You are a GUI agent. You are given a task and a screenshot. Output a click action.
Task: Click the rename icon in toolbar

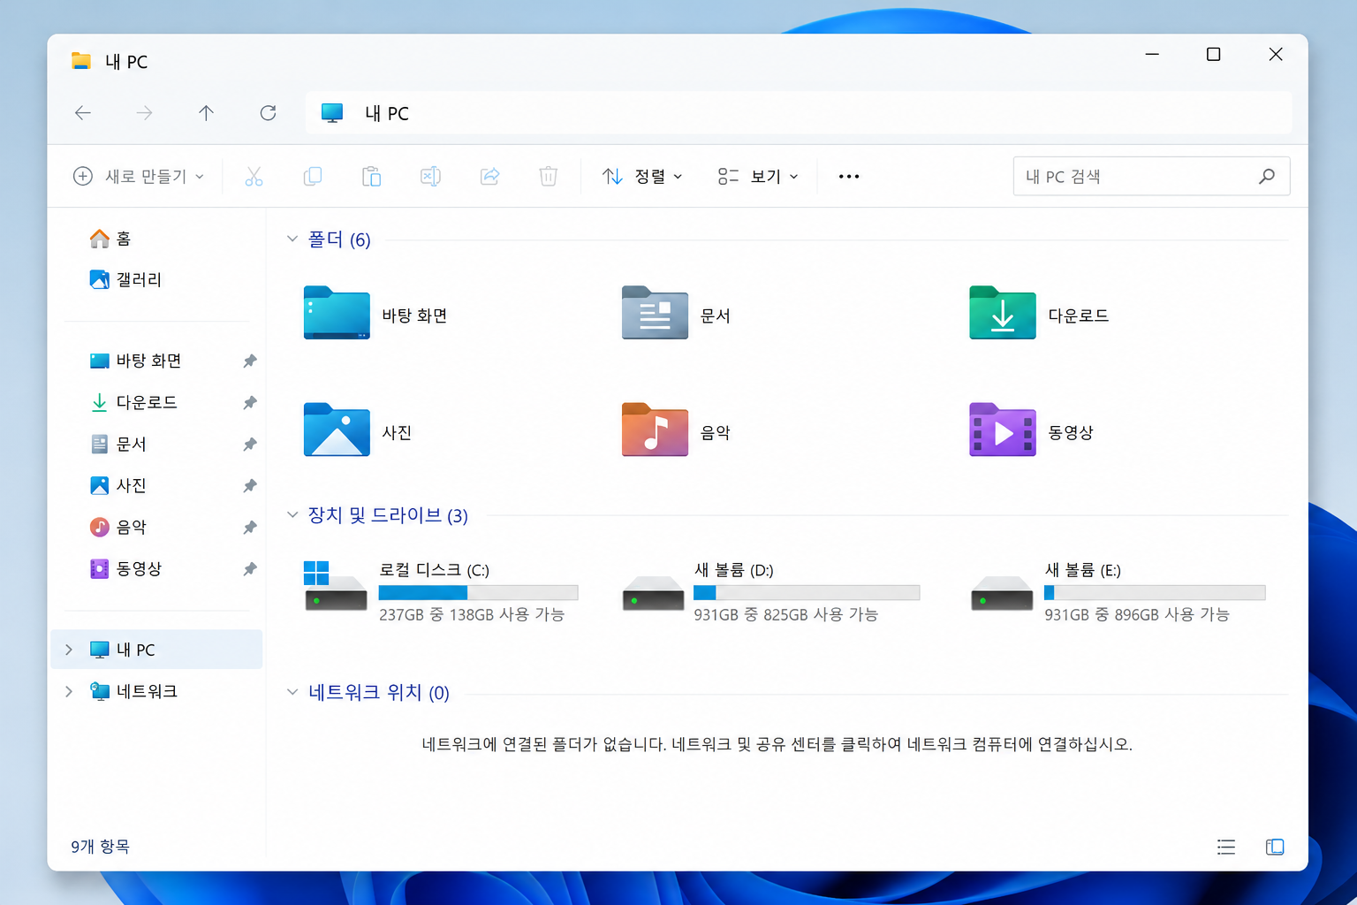point(430,177)
